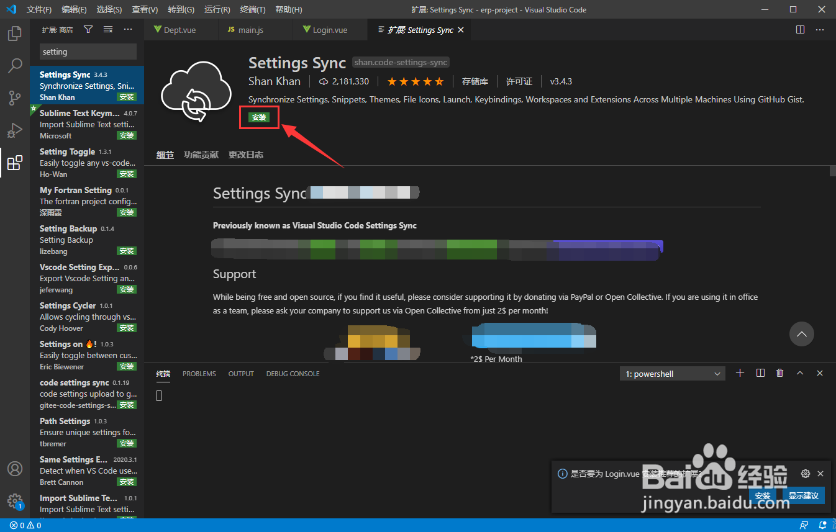Open the 选择(S) menu

[x=109, y=9]
